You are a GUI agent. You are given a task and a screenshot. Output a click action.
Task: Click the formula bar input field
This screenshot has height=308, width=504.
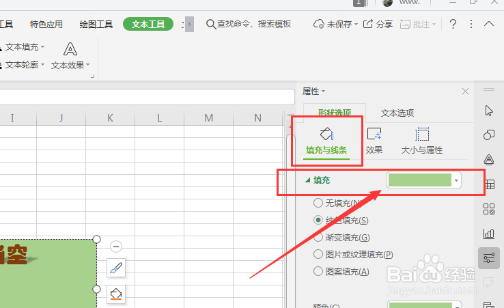coord(148,97)
